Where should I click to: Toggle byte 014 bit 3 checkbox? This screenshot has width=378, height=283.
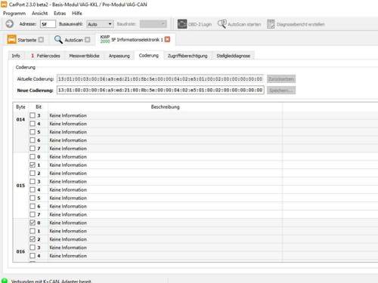coord(33,115)
